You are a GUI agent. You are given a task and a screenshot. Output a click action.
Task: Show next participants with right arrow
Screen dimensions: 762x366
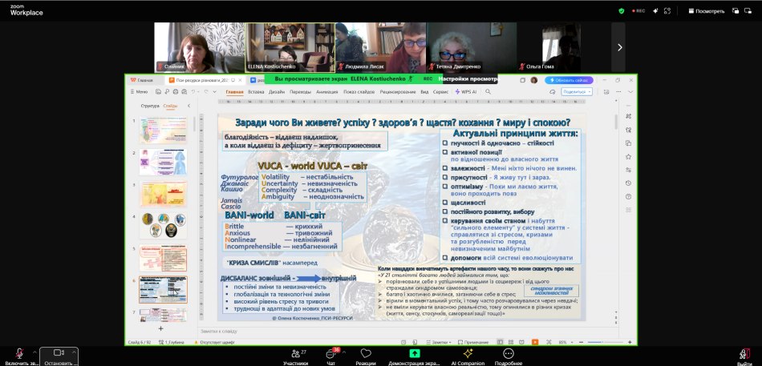618,47
